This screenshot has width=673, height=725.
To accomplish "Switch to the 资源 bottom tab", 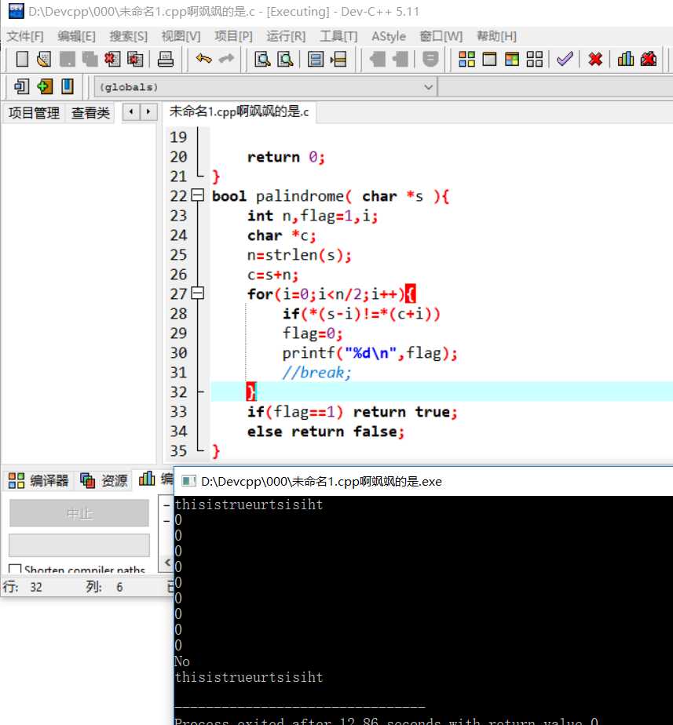I will [x=104, y=480].
